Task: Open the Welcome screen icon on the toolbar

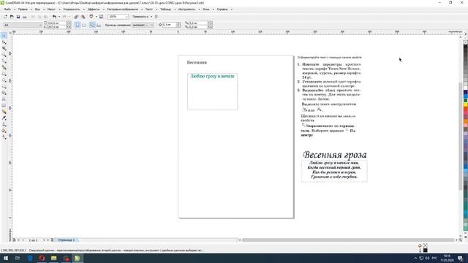Action: click(x=101, y=17)
